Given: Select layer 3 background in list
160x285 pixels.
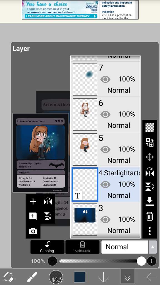Looking at the screenshot, I should [105, 219].
